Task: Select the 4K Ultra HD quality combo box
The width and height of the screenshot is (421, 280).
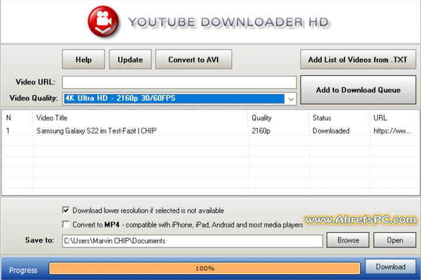Action: [180, 99]
